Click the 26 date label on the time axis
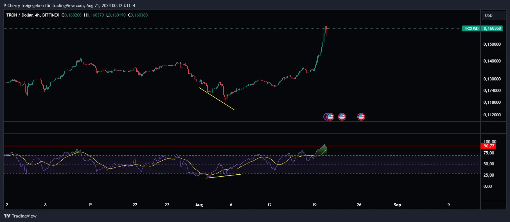Image resolution: width=510 pixels, height=222 pixels. pos(359,205)
